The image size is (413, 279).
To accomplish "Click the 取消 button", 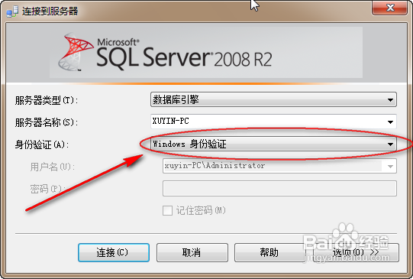I will 192,252.
